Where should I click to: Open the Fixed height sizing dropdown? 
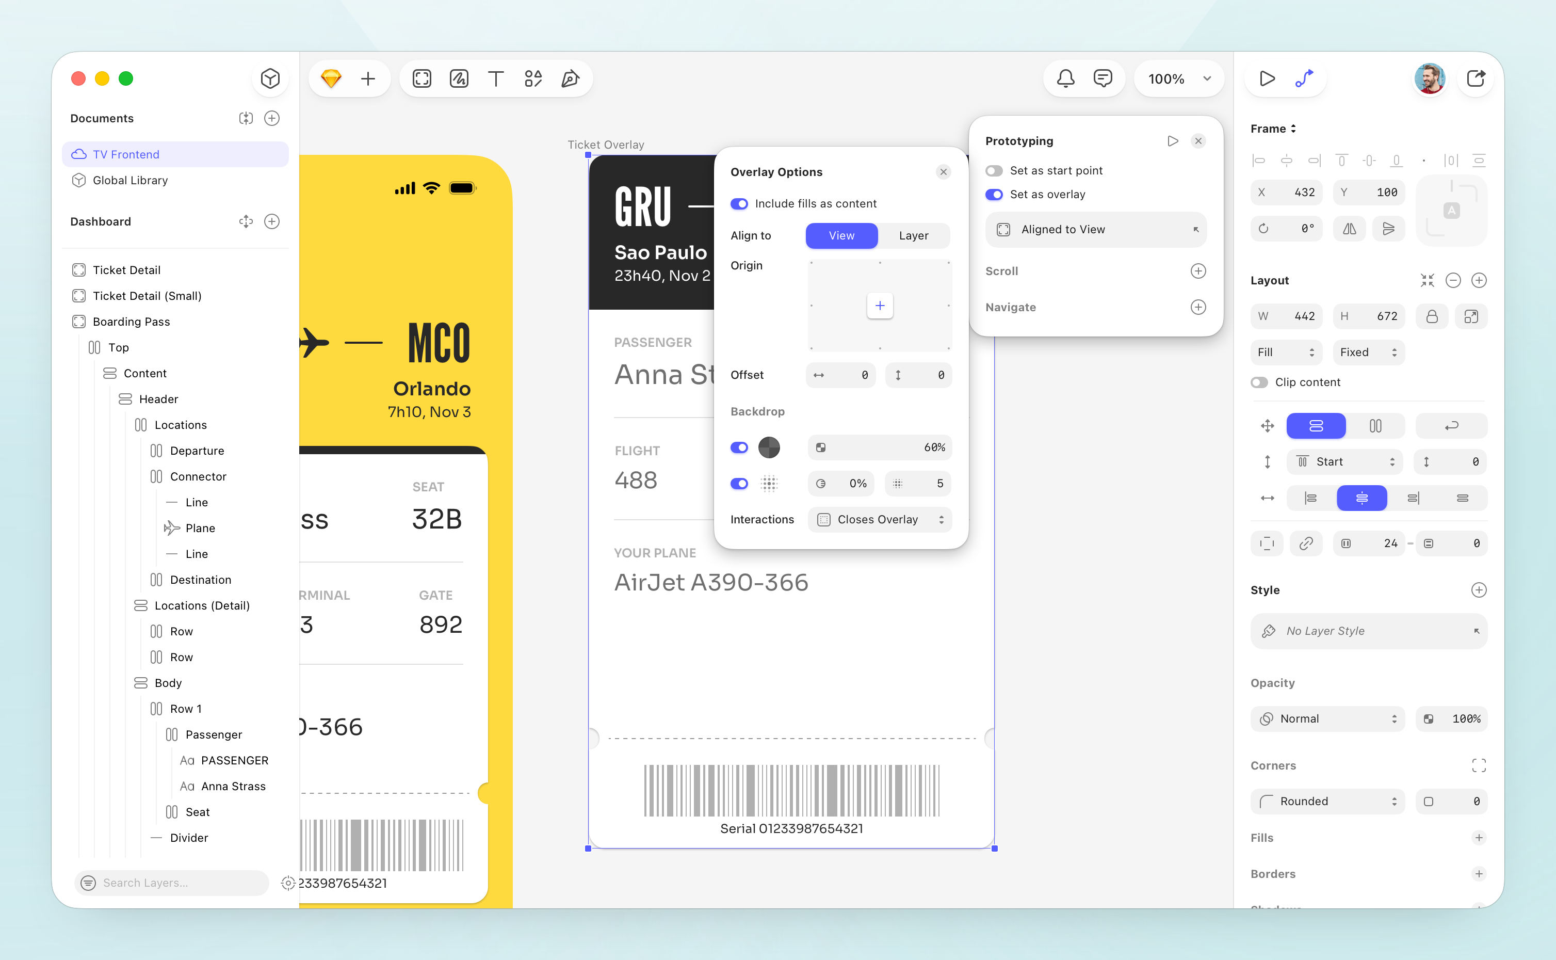click(1369, 353)
